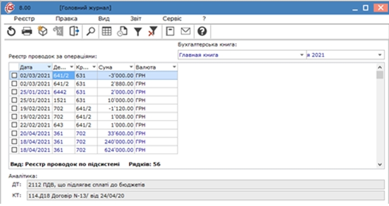This screenshot has width=389, height=206.
Task: Open the Вид menu
Action: coord(104,19)
